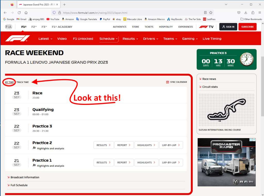This screenshot has width=264, height=196.
Task: Open the list all tabs dropdown
Action: tap(226, 5)
